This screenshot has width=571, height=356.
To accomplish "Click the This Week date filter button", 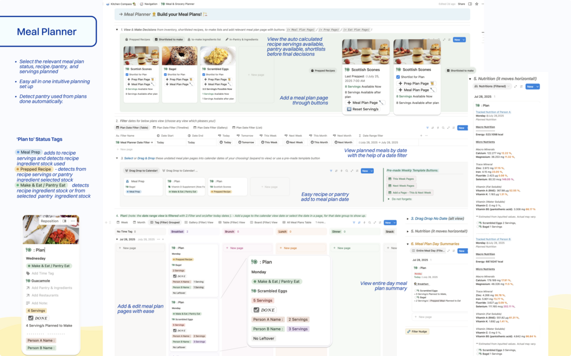I will (x=269, y=143).
